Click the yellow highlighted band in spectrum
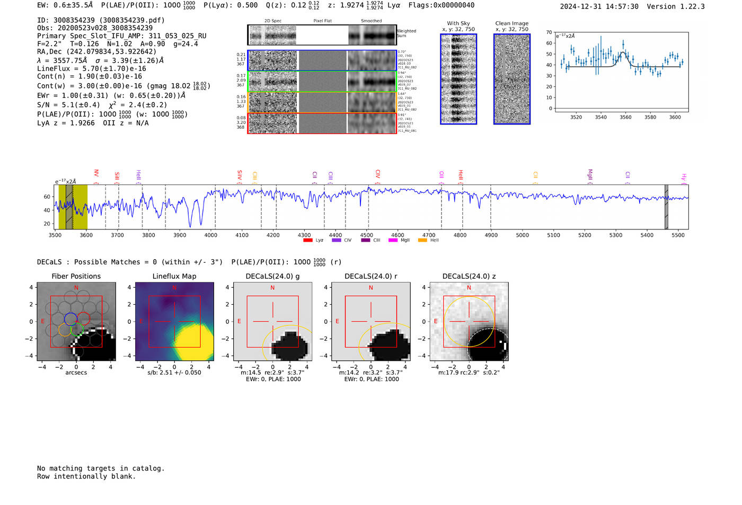742x505 pixels. pyautogui.click(x=73, y=207)
